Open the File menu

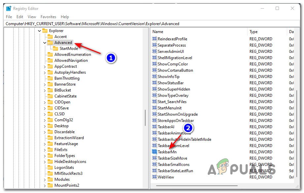click(9, 17)
